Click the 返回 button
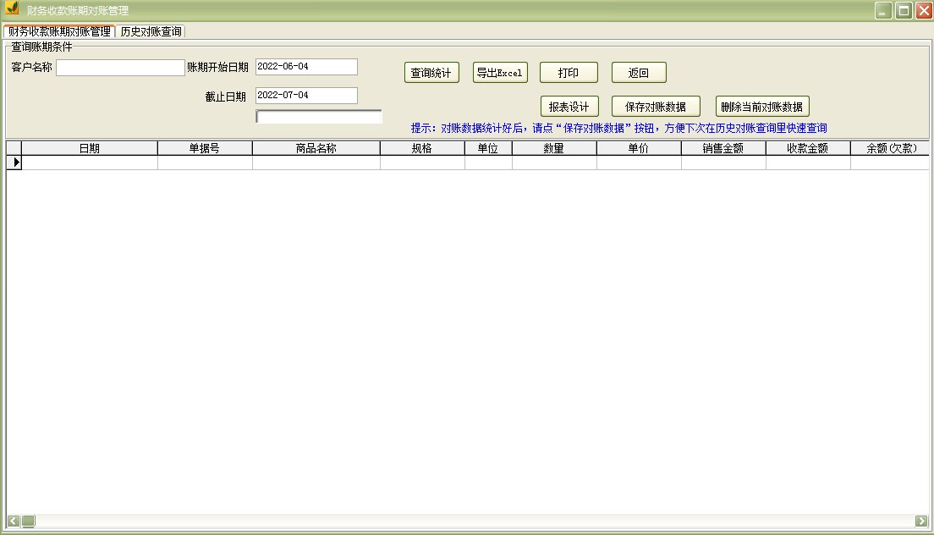This screenshot has height=535, width=934. tap(639, 73)
